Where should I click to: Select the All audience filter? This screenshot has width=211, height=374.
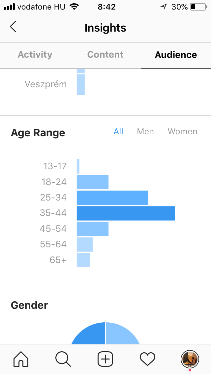click(118, 131)
